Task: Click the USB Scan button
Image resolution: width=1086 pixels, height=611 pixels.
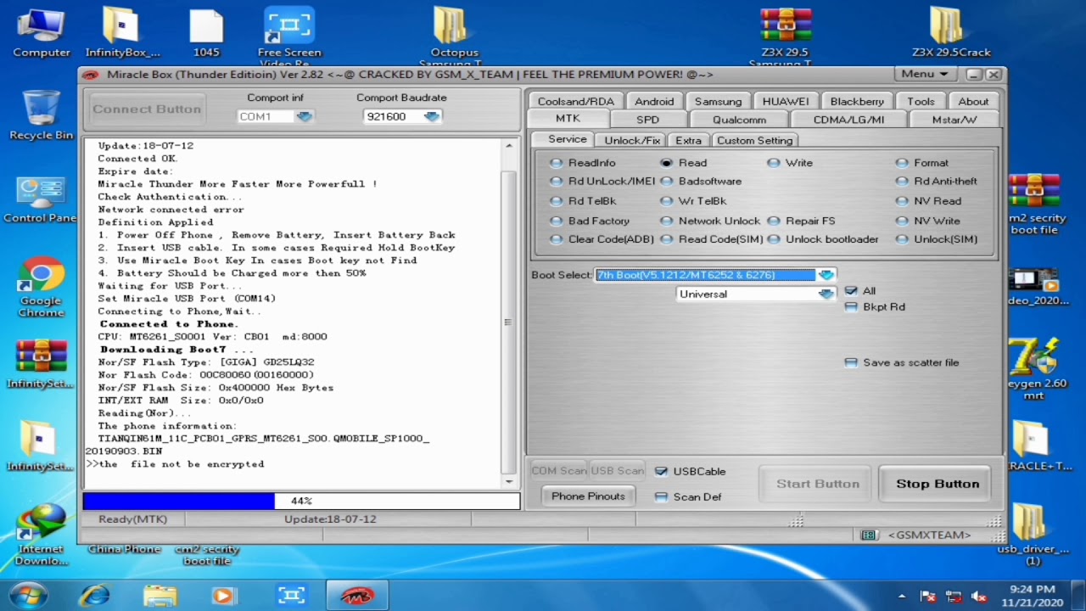Action: [x=617, y=471]
